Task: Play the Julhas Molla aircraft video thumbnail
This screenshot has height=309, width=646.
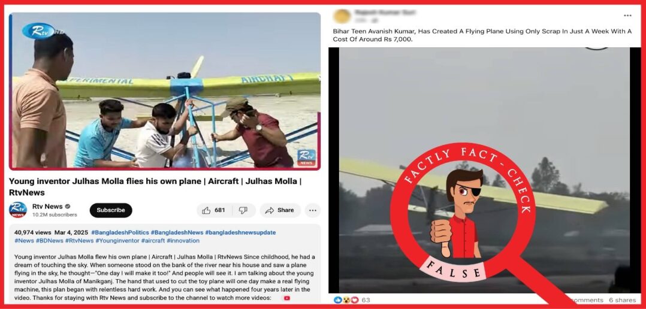Action: pyautogui.click(x=165, y=91)
